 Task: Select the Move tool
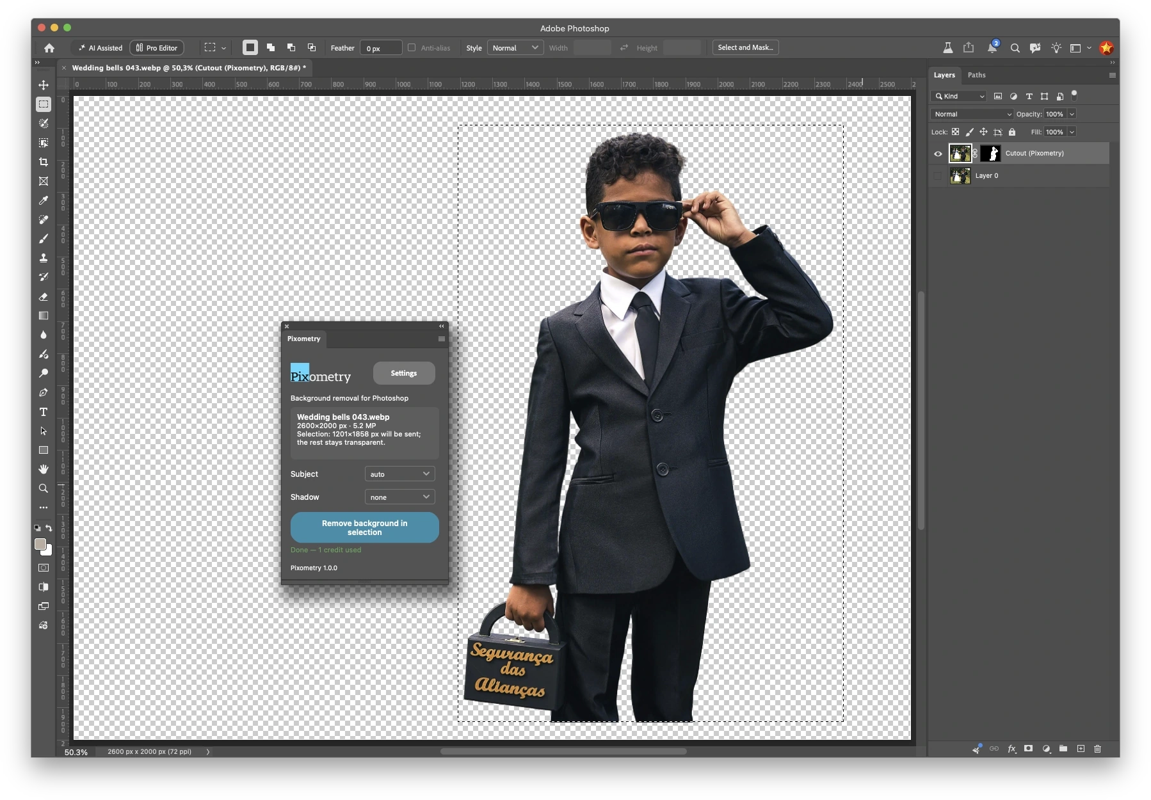[x=44, y=85]
